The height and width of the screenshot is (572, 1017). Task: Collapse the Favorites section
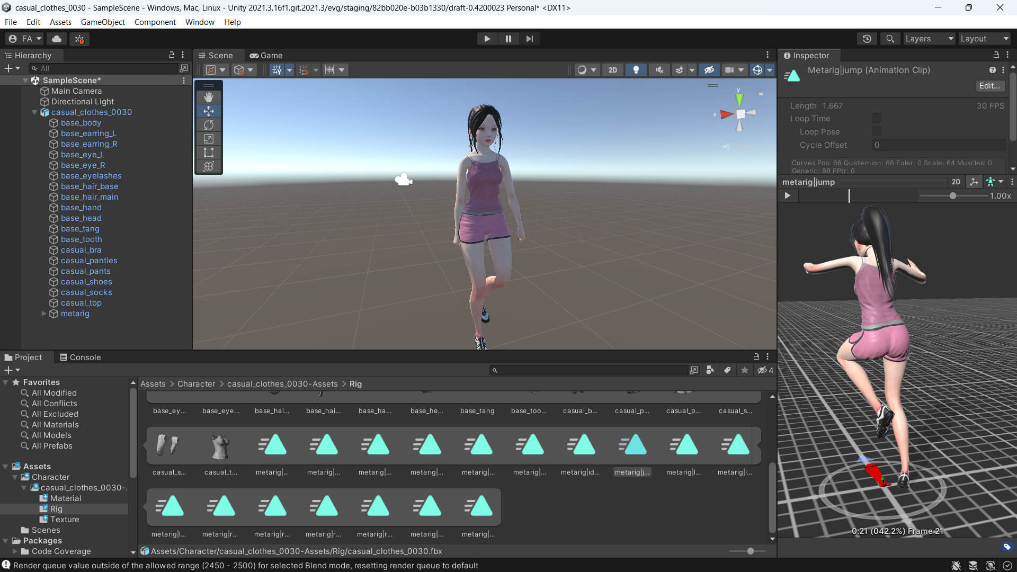(6, 382)
